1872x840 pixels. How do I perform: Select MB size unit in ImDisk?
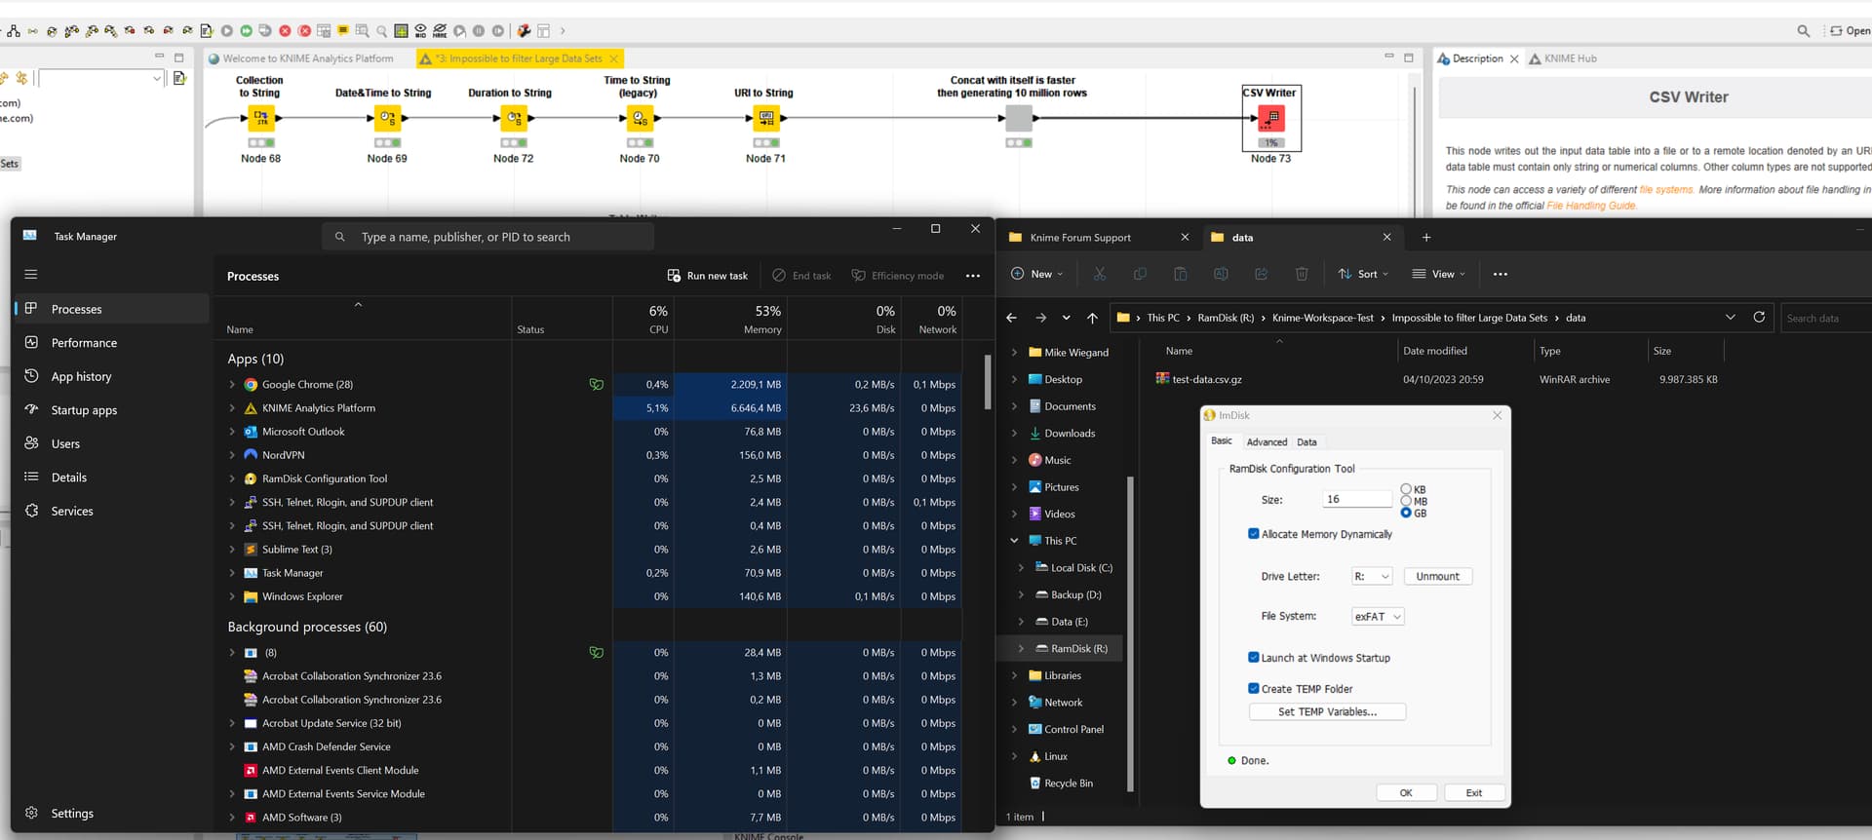pos(1406,501)
